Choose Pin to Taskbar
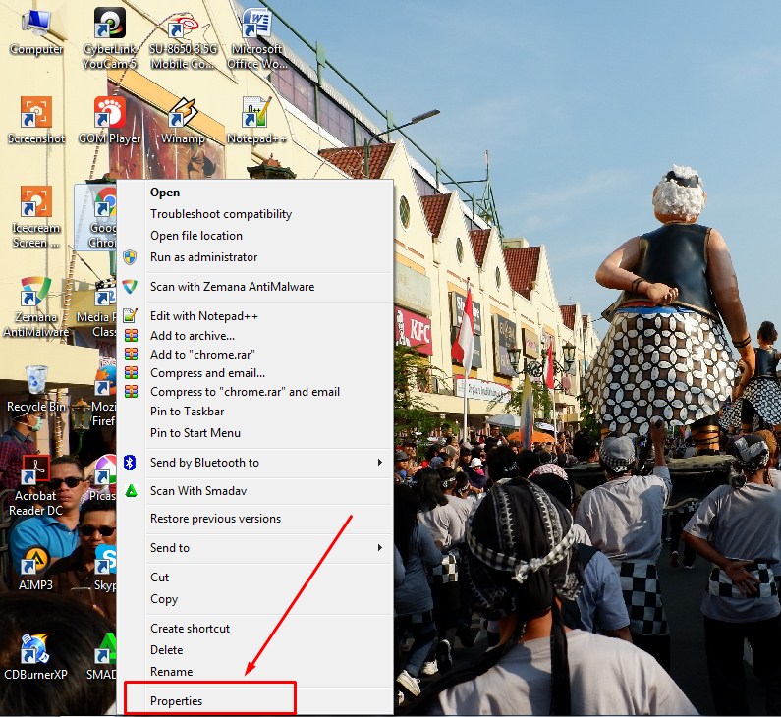 [x=254, y=412]
